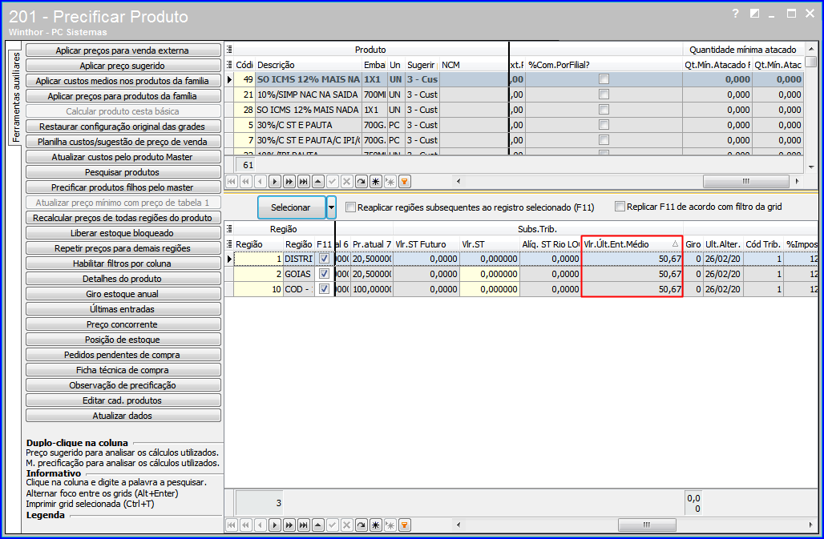Toggle %Com.PorFilial checkbox for product 28
Viewport: 824px width, 539px height.
click(x=604, y=110)
